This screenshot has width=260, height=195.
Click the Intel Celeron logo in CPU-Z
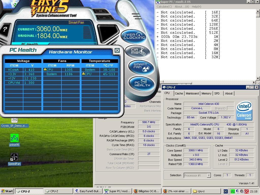click(x=245, y=111)
